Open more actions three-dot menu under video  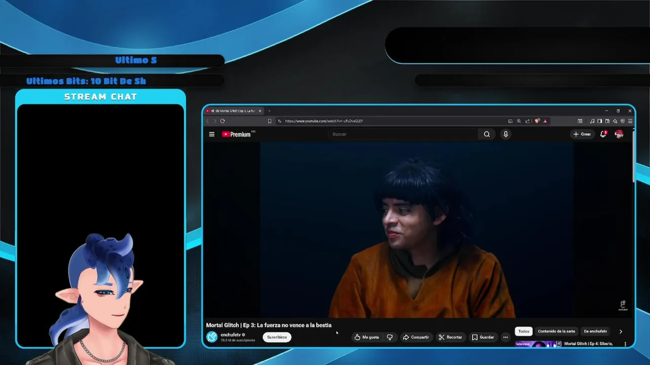tap(505, 337)
